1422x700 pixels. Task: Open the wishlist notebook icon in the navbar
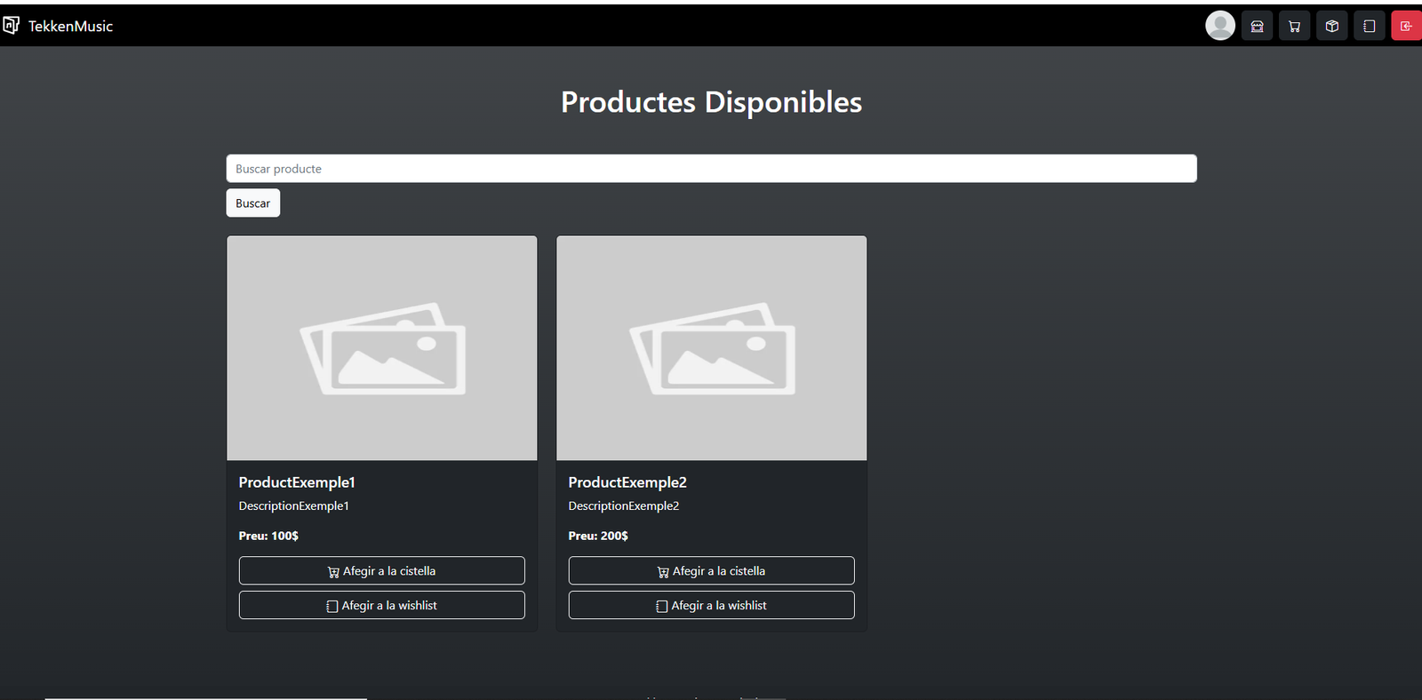click(x=1369, y=27)
